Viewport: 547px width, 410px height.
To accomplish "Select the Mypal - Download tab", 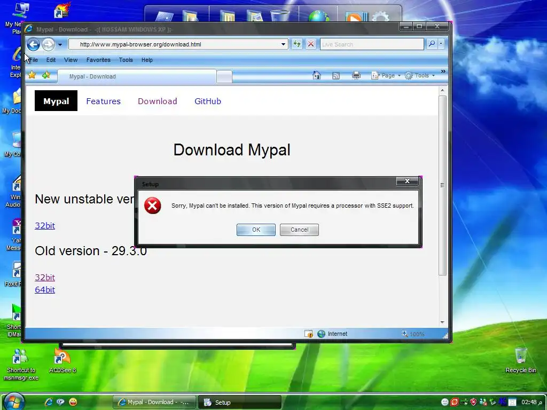I will pos(137,76).
